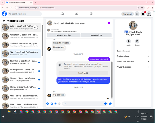The width and height of the screenshot is (155, 123).
Task: Open the profile circle icon in top navigation
Action: [91, 14]
